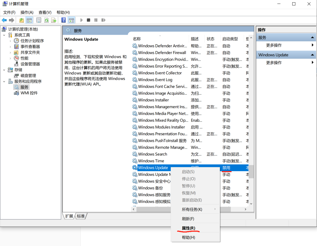Click the left arrow of the horizontal scrollbar
Screen dimensions: 317x246
click(x=134, y=209)
